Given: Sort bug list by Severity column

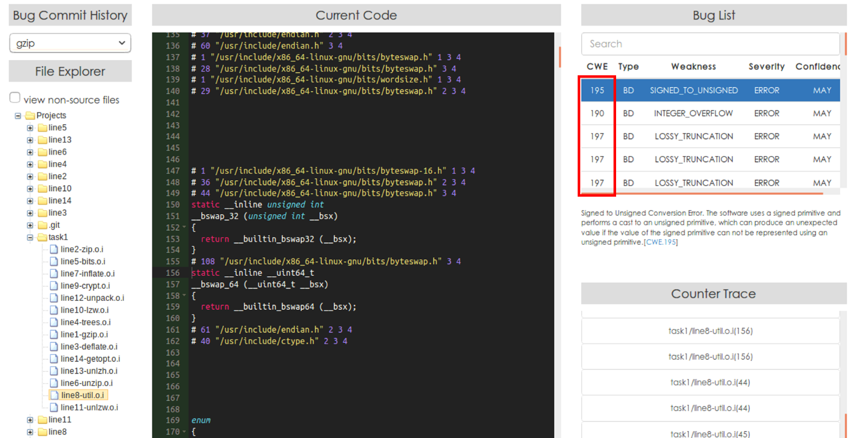Looking at the screenshot, I should [x=766, y=67].
